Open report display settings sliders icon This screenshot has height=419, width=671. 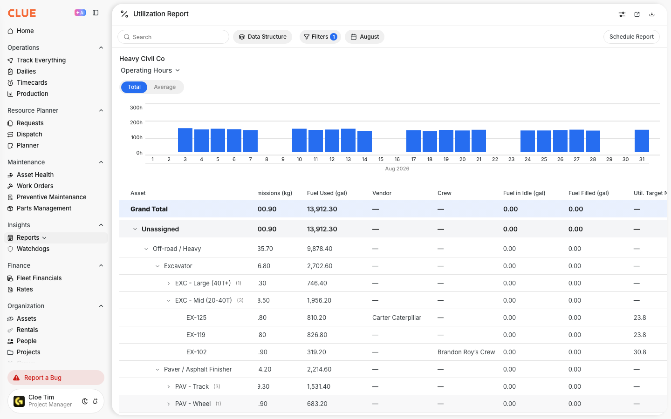(622, 14)
